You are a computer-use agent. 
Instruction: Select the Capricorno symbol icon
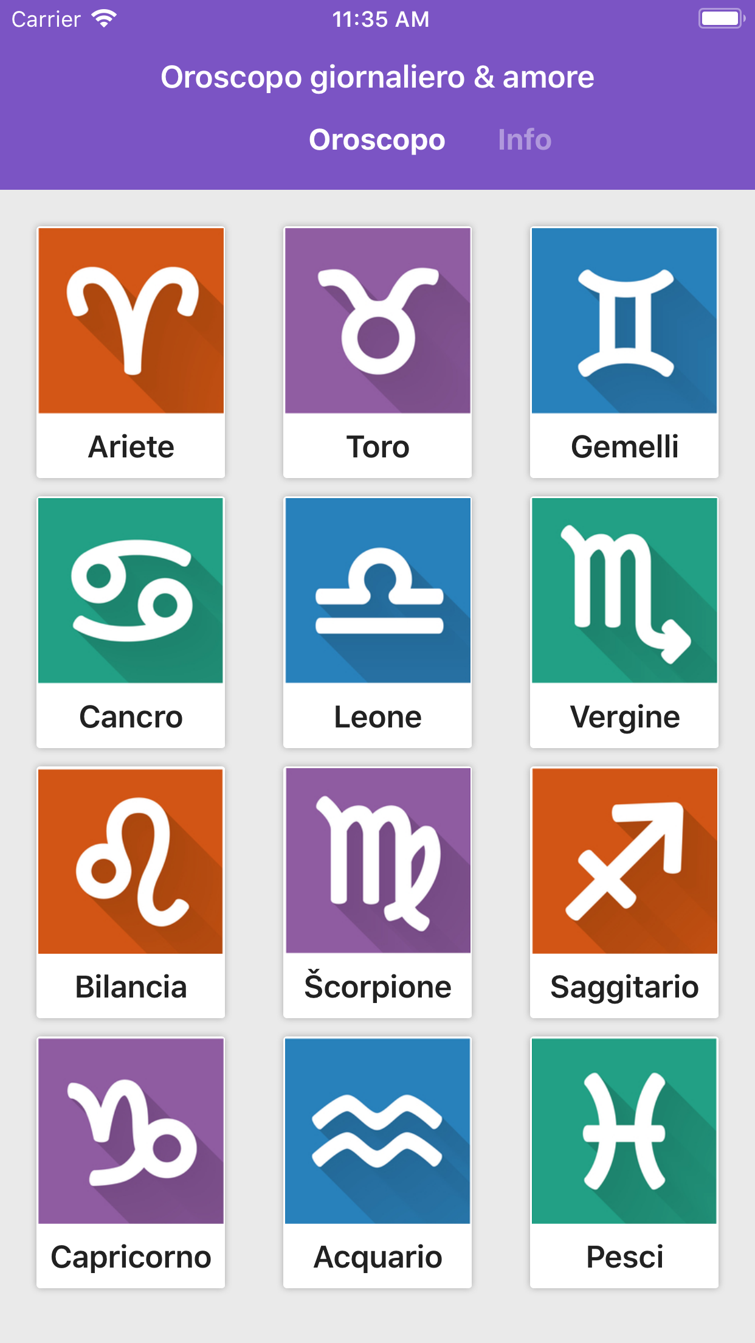tap(131, 1131)
